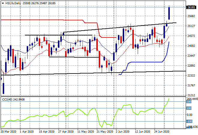Screen dimensions: 198x135
Task: Click the date label 11 May 2020
Action: (85, 132)
